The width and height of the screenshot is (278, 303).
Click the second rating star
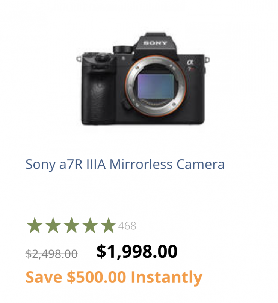tap(53, 225)
